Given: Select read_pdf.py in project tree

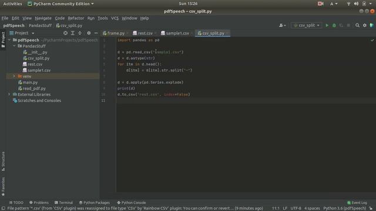Looking at the screenshot, I should point(32,89).
